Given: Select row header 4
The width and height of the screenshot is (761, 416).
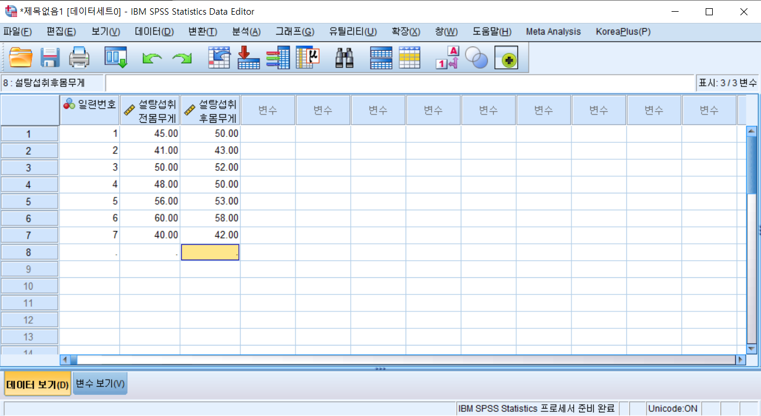Looking at the screenshot, I should pos(29,184).
